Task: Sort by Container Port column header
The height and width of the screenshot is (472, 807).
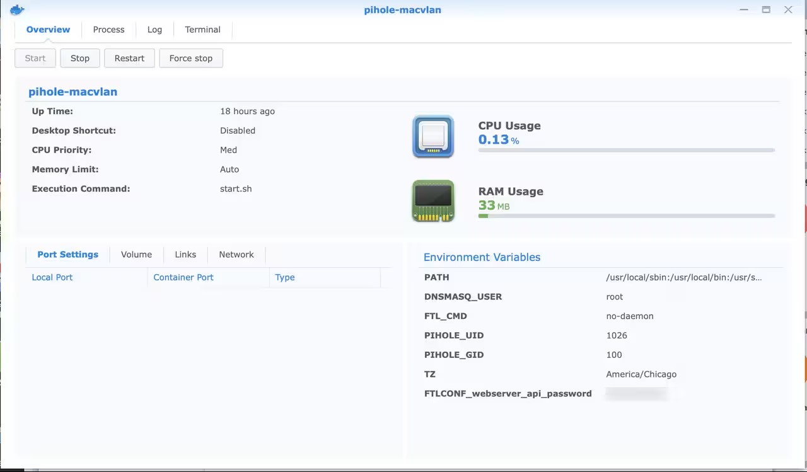Action: [183, 277]
